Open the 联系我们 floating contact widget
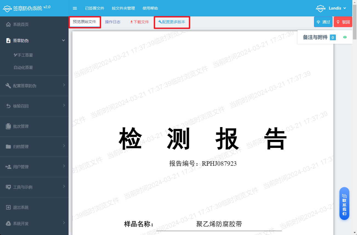Viewport: 357px width, 235px height. tap(344, 204)
